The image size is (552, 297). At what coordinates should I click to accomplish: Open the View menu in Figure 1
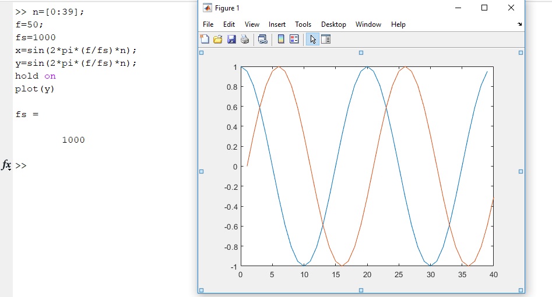252,24
